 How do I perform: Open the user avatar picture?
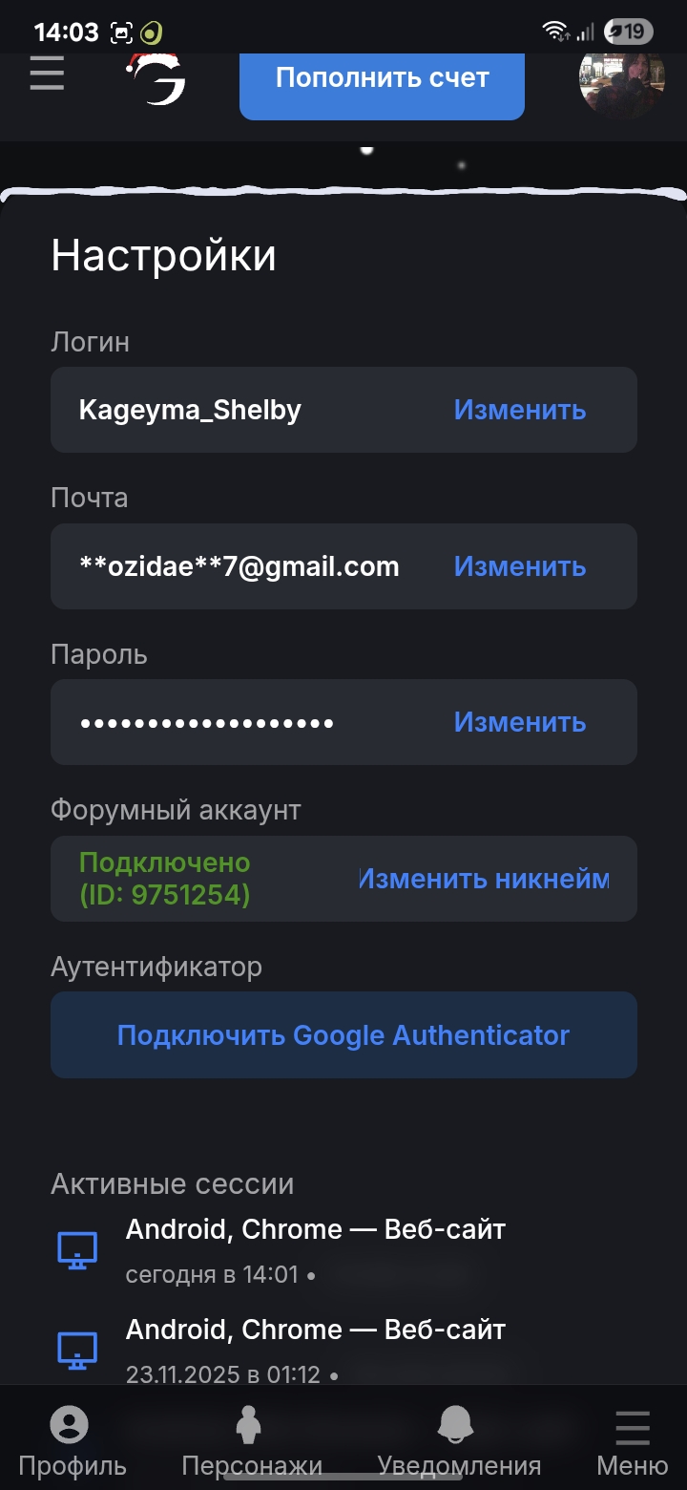[621, 78]
